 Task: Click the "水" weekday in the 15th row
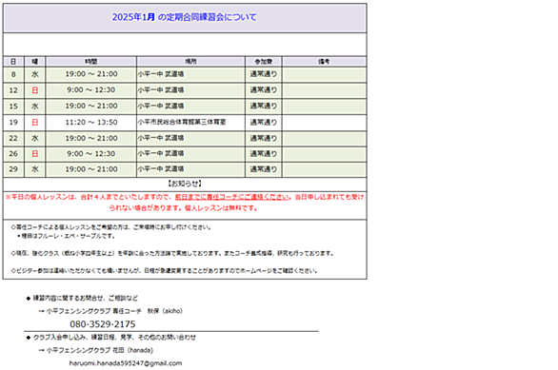click(35, 106)
